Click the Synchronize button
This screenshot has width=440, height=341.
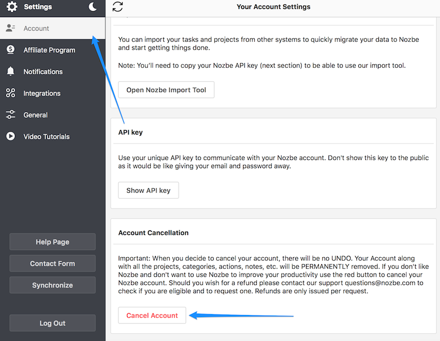pyautogui.click(x=52, y=285)
